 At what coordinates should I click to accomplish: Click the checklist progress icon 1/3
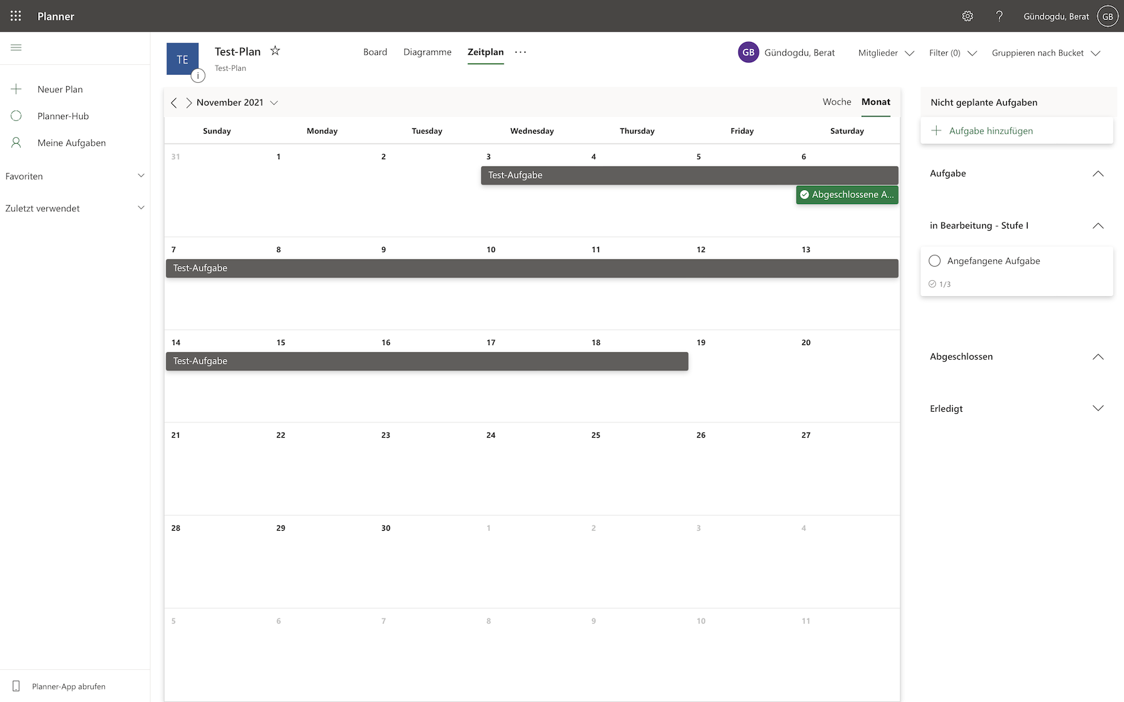pos(932,284)
